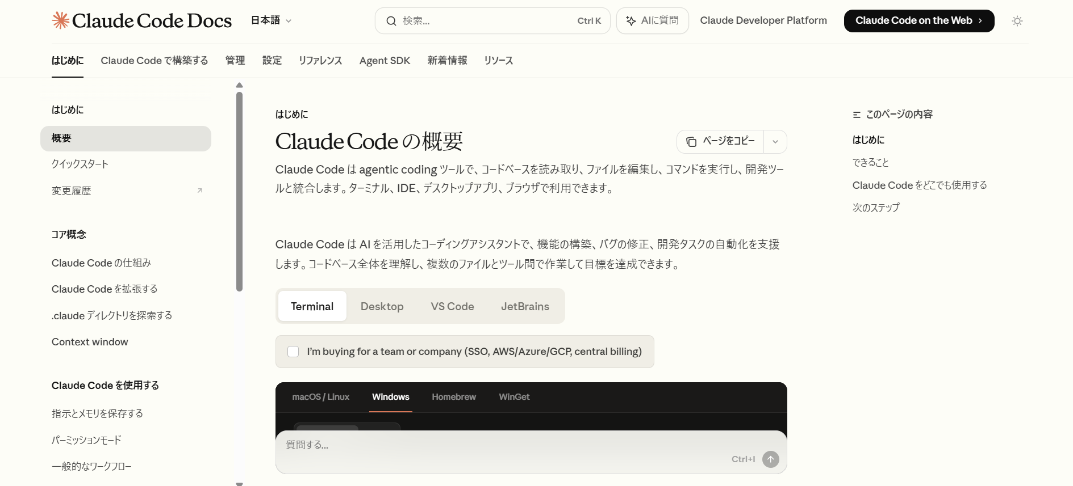Open the 日本語 language dropdown

point(271,20)
